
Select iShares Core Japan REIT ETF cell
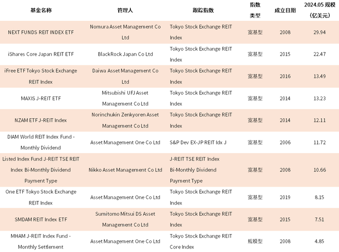tap(41, 54)
